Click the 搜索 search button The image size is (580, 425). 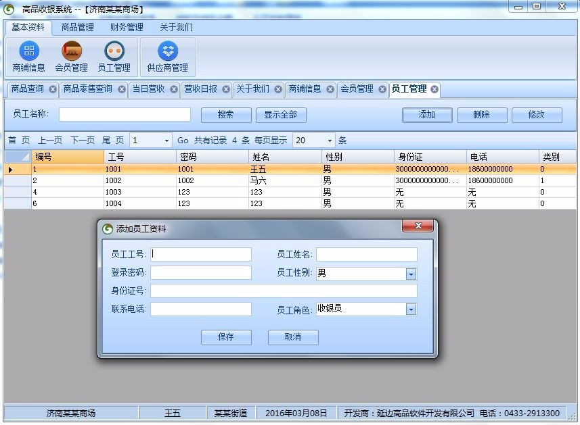(226, 115)
